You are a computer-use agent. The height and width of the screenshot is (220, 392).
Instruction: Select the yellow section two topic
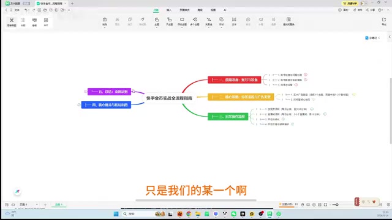tap(241, 97)
